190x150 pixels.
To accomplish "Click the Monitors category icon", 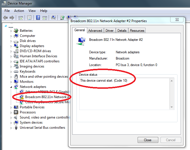I will 16,82.
